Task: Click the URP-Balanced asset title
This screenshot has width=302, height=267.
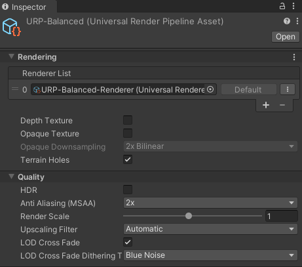Action: click(x=124, y=22)
